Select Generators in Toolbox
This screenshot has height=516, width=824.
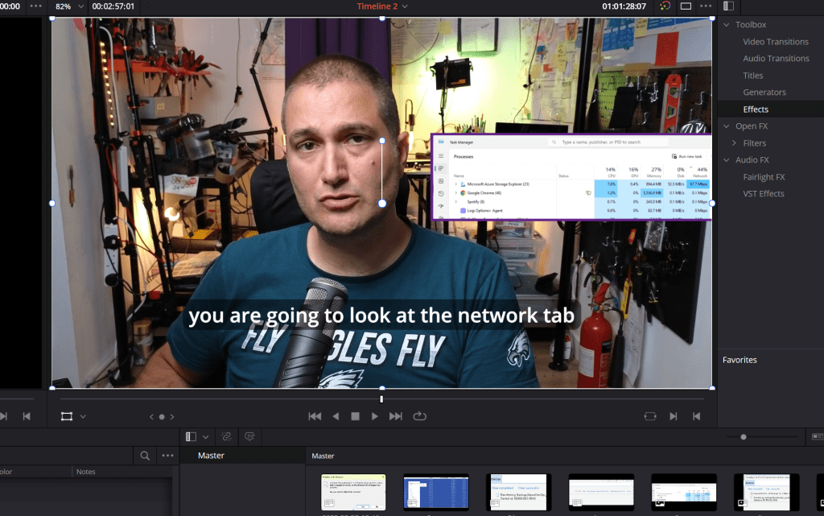(x=764, y=92)
